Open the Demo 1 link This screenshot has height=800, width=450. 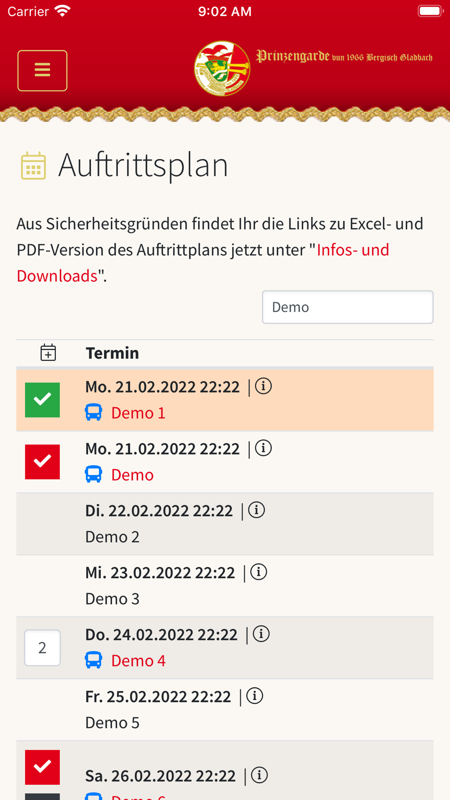[x=138, y=413]
